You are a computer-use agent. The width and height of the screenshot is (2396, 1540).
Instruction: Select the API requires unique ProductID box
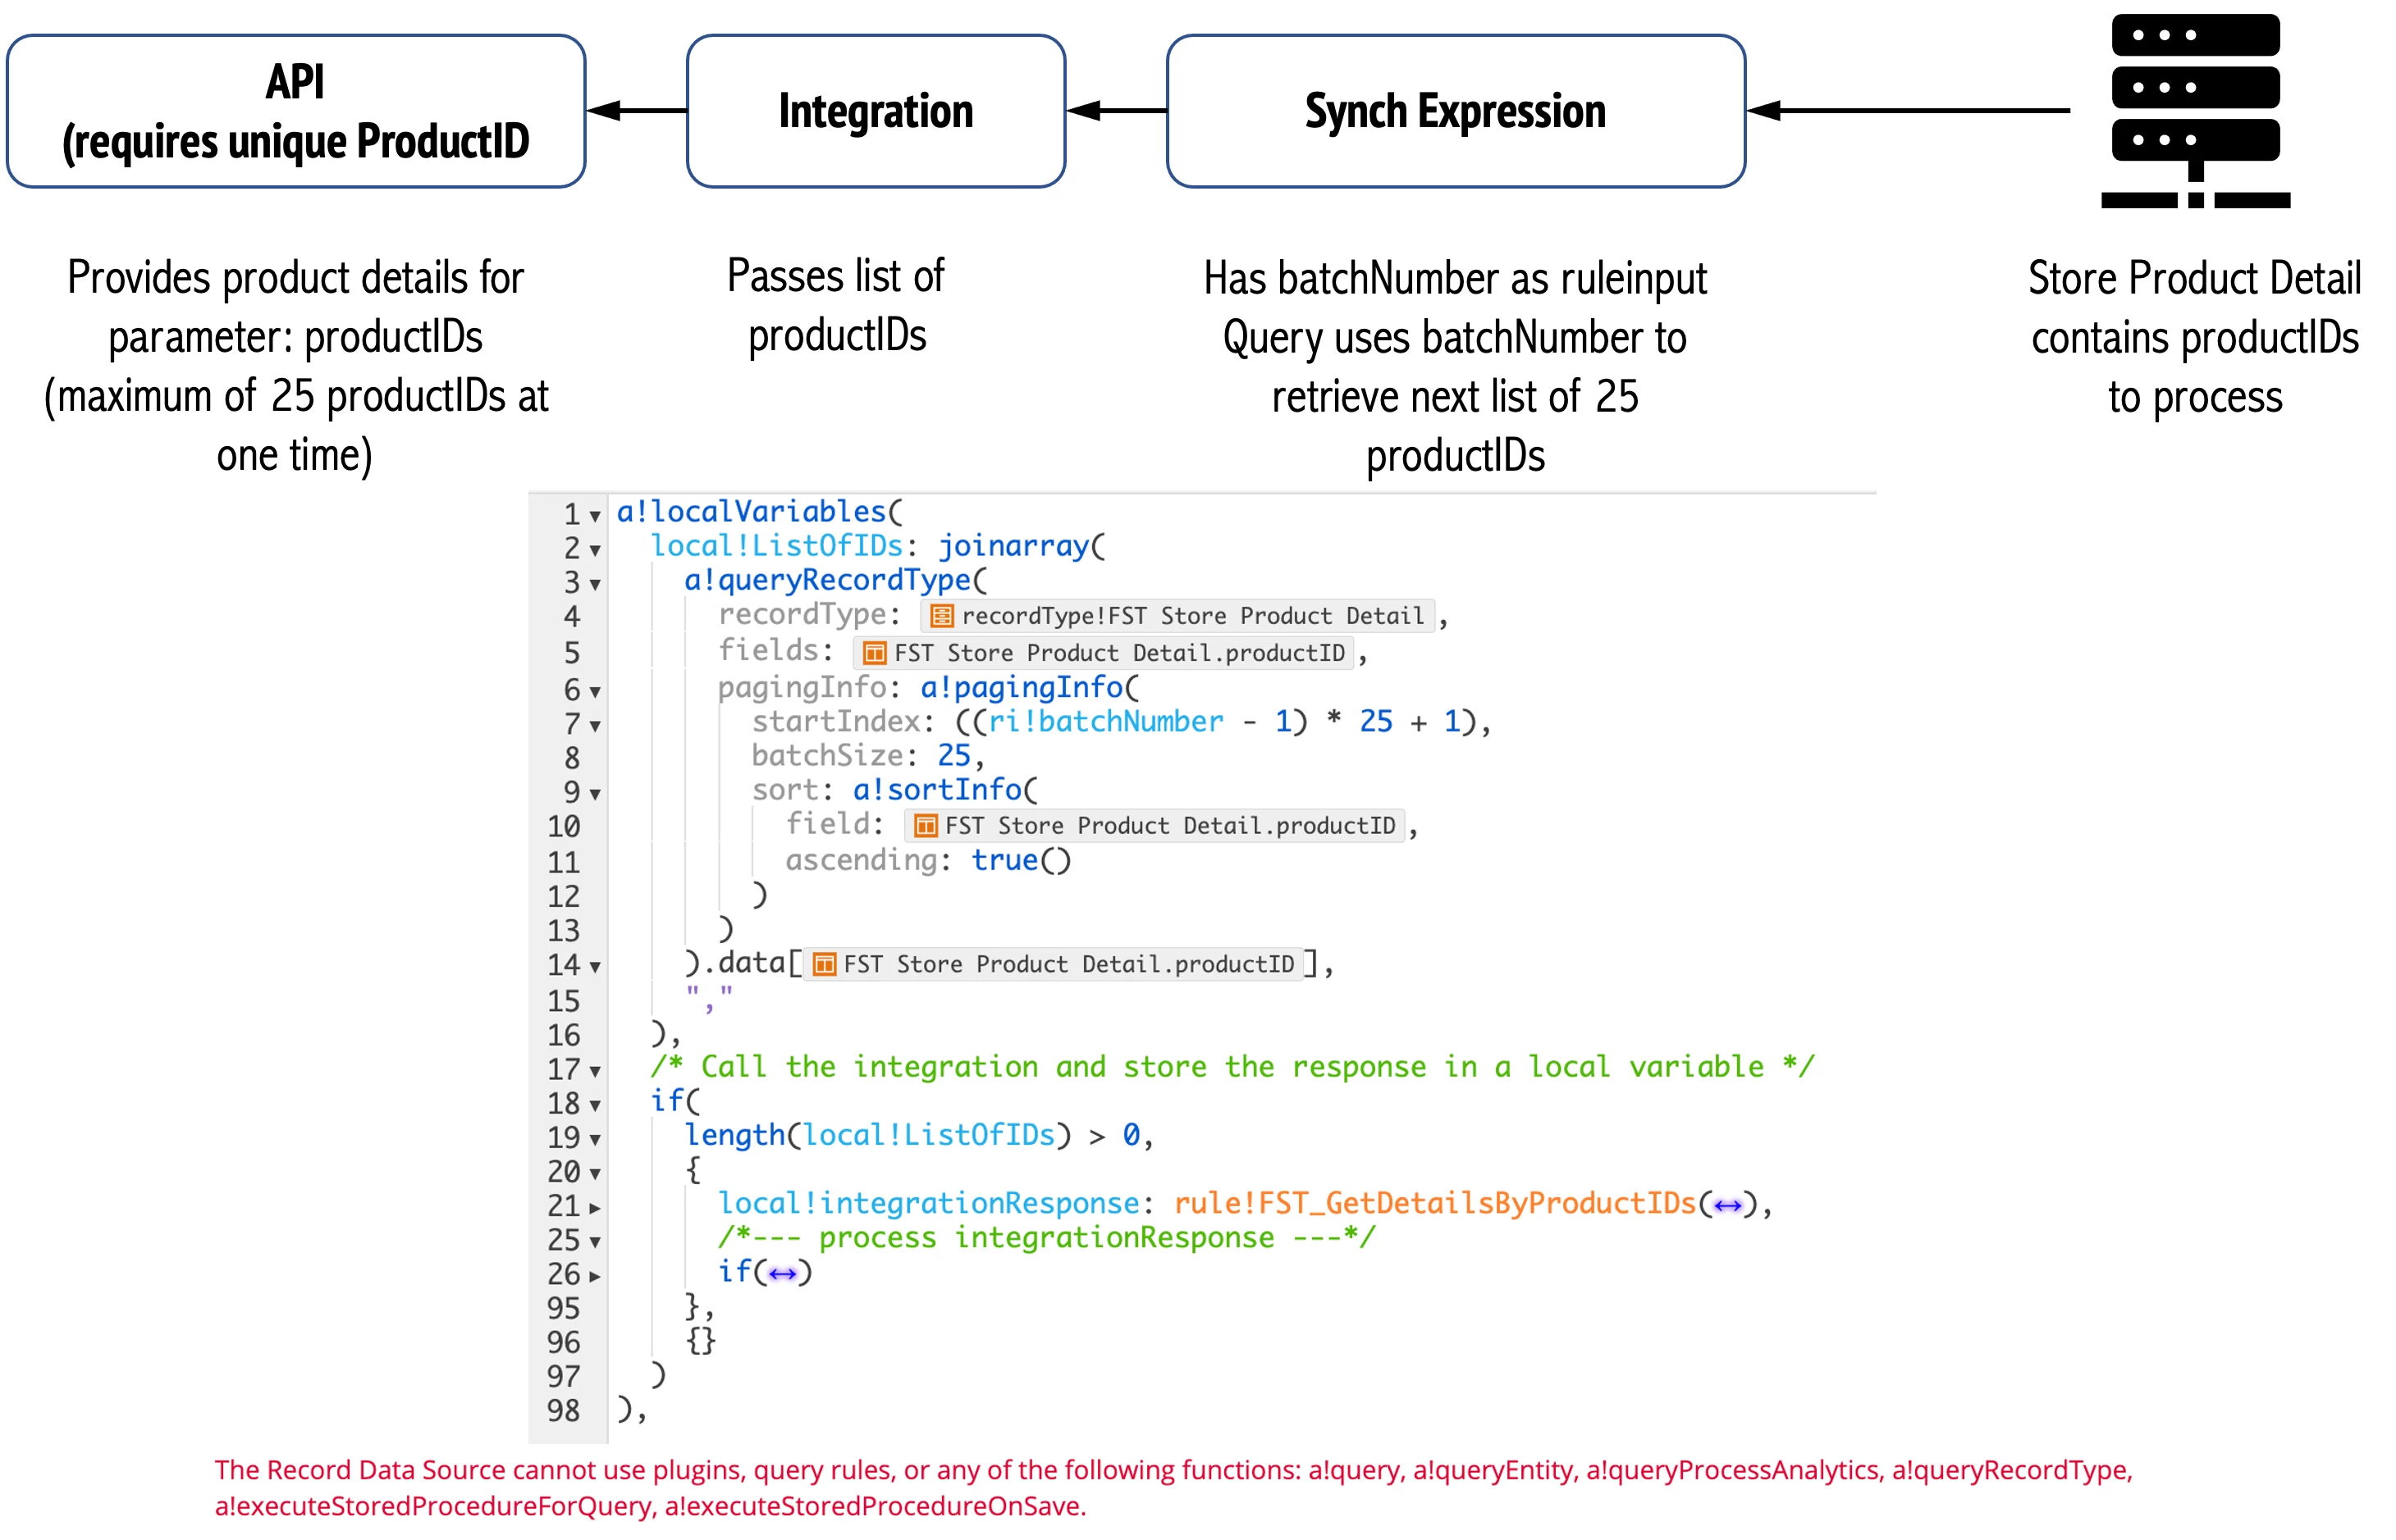[x=295, y=111]
